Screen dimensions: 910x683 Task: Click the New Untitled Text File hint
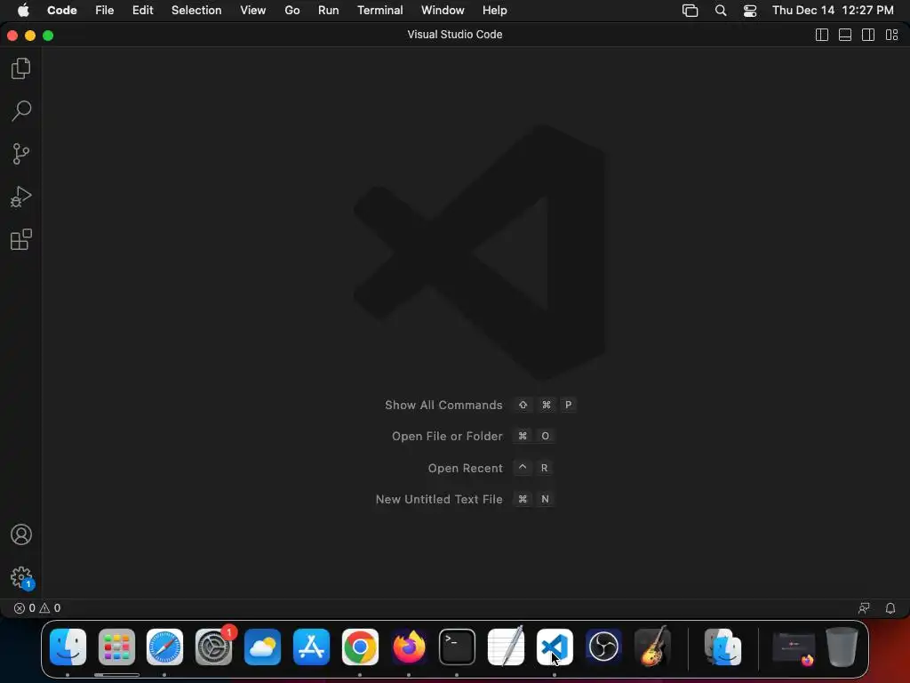coord(464,499)
